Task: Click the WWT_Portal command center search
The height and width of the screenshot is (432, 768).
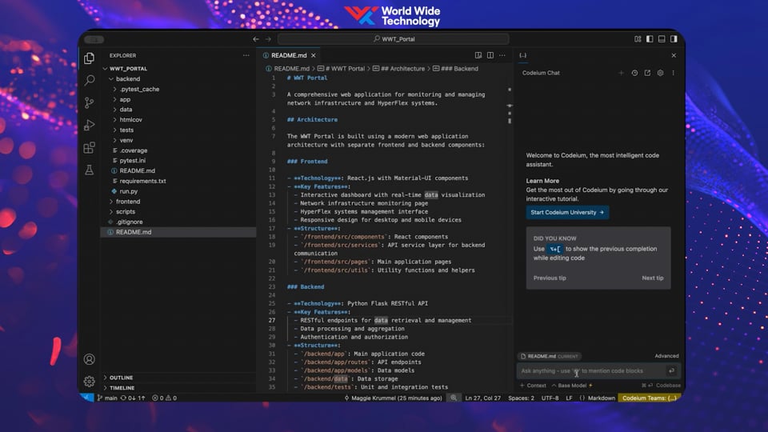Action: click(394, 38)
